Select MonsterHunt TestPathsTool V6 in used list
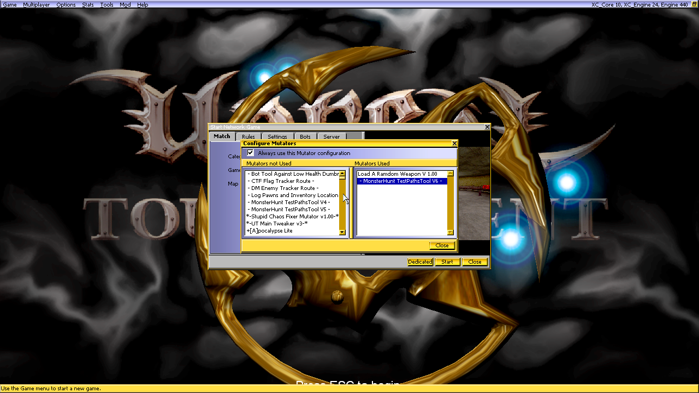This screenshot has width=699, height=393. [402, 181]
